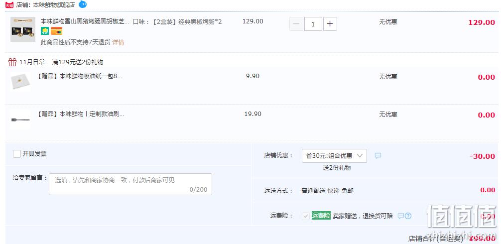Click the gift icon beside 11月日常

(x=12, y=62)
